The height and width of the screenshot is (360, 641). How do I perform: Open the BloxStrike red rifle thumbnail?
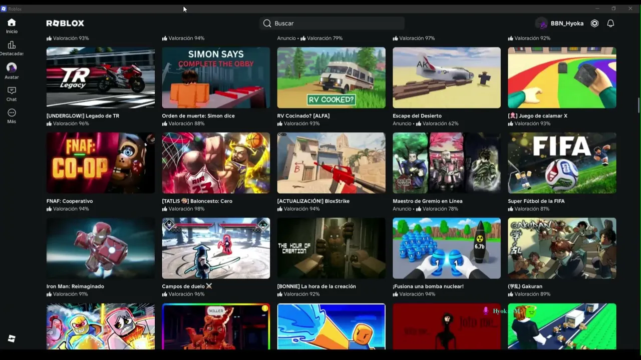[332, 163]
